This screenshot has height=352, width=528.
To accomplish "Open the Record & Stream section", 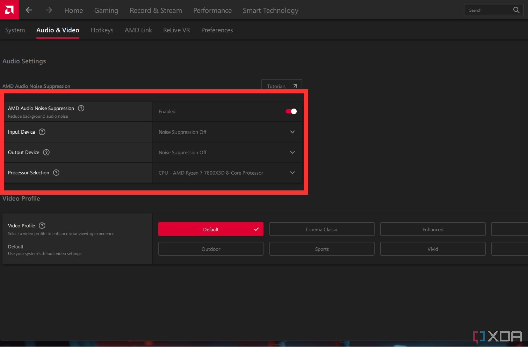I will (156, 10).
